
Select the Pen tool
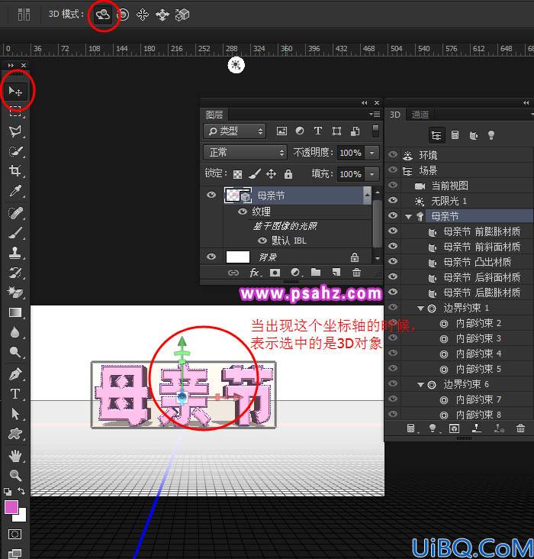(15, 373)
